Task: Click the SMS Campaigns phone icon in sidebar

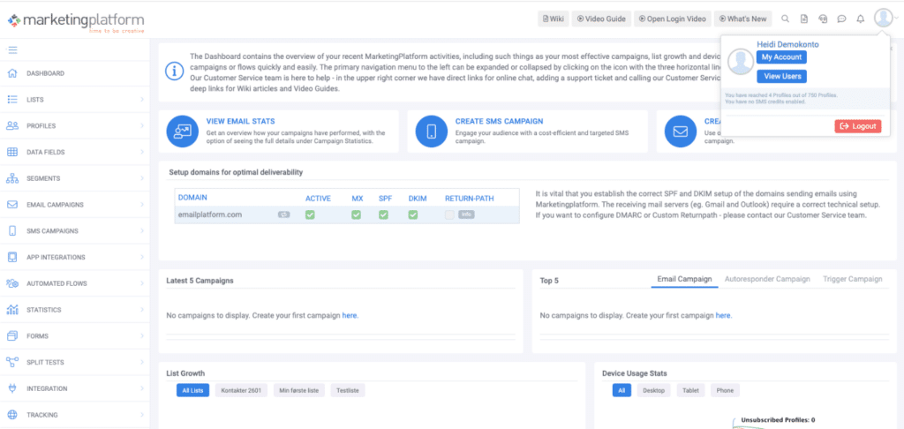Action: pos(12,230)
